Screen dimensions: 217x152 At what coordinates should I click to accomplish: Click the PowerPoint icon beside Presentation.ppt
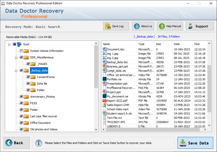[104, 83]
